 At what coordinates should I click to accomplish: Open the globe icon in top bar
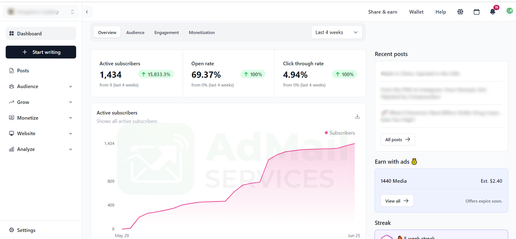(x=460, y=12)
